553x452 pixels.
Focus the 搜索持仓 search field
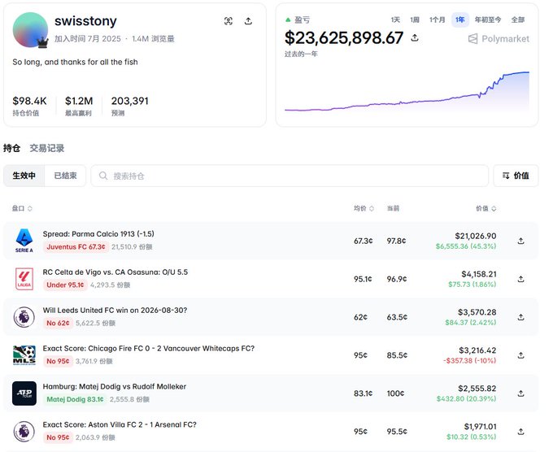[290, 176]
